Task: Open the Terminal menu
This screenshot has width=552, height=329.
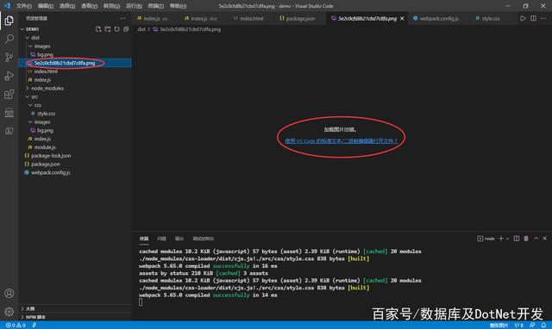Action: pyautogui.click(x=155, y=6)
